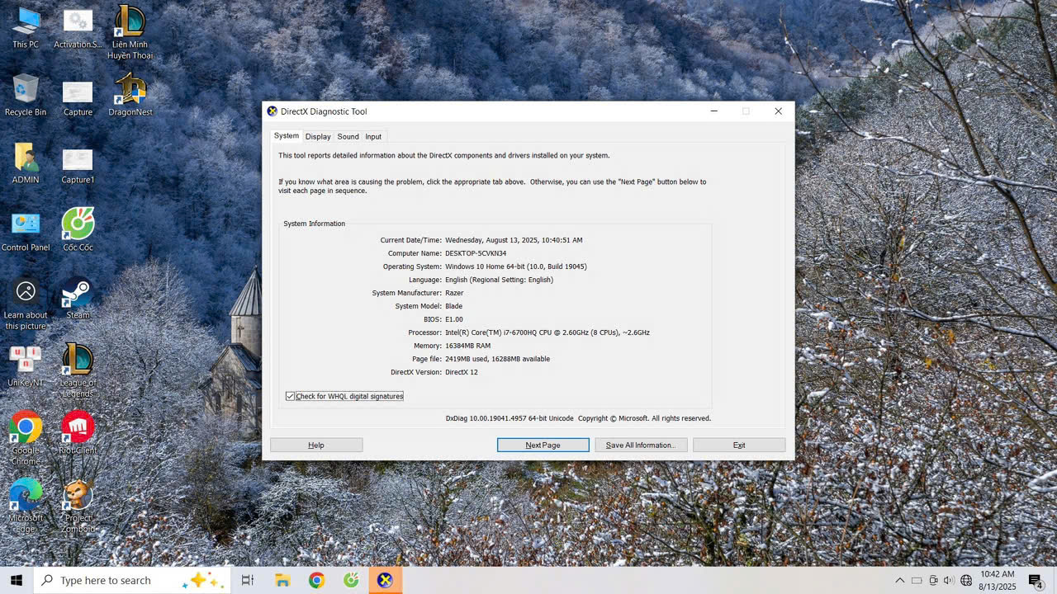Open DragonNest desktop shortcut
The width and height of the screenshot is (1057, 594).
click(x=130, y=90)
